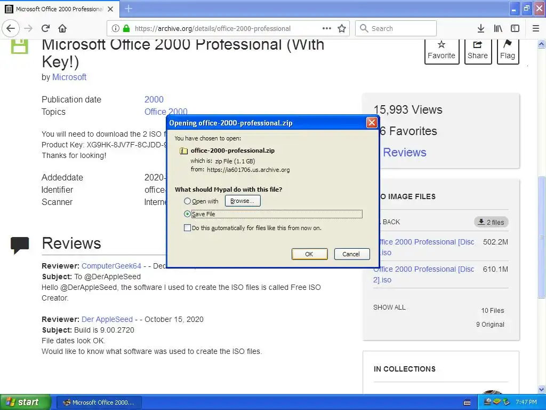The height and width of the screenshot is (410, 546).
Task: Click the 10 Files text
Action: [x=492, y=311]
